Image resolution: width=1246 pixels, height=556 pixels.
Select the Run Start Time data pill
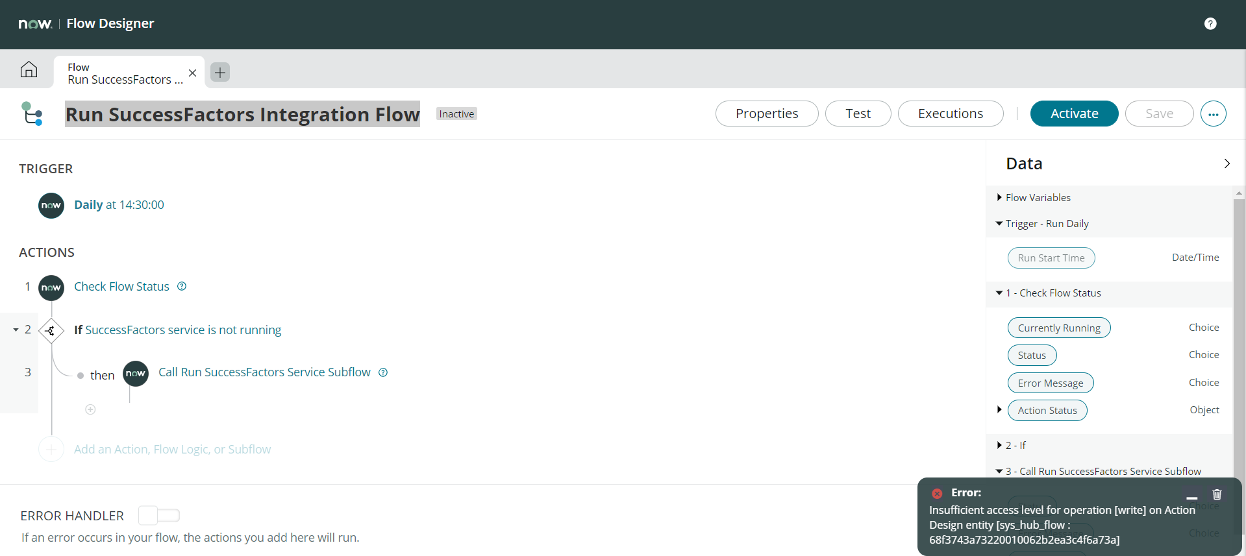[x=1051, y=258]
